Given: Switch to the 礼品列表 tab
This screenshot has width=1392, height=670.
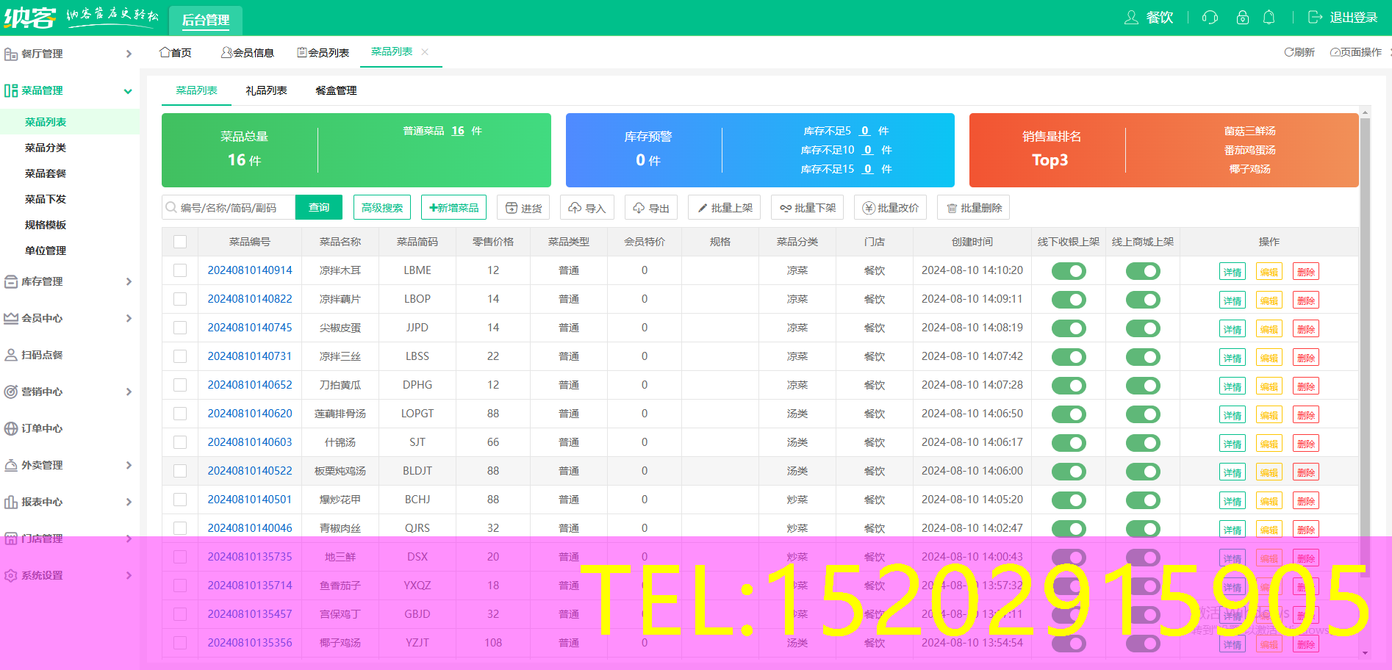Looking at the screenshot, I should click(265, 90).
